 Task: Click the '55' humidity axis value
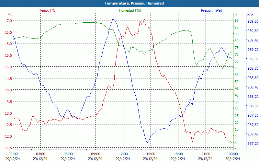[237, 75]
